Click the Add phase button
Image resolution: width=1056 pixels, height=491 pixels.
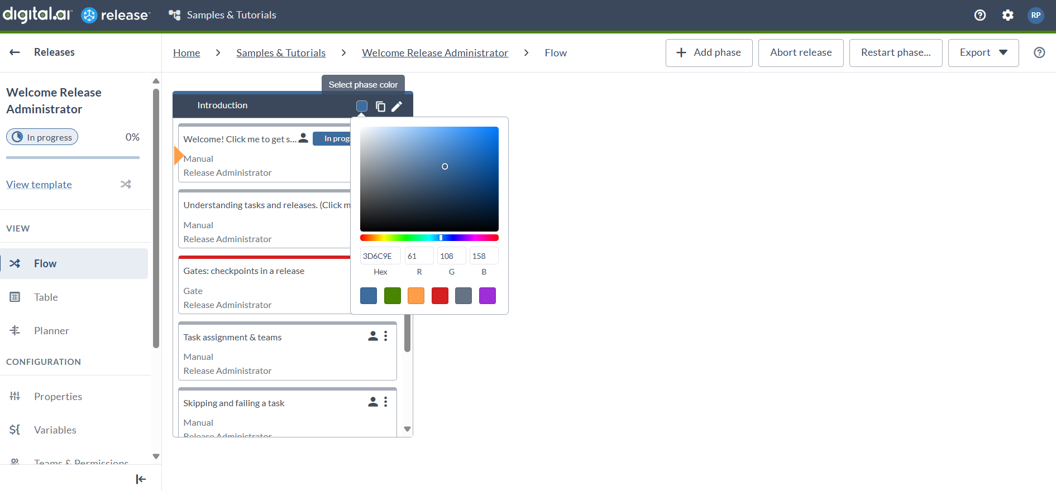click(x=709, y=52)
